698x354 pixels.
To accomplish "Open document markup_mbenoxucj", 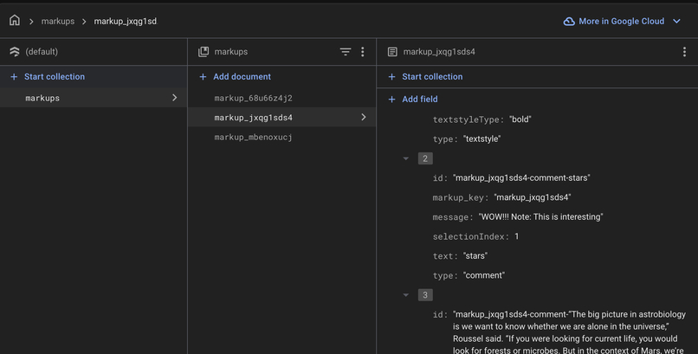I will coord(253,137).
